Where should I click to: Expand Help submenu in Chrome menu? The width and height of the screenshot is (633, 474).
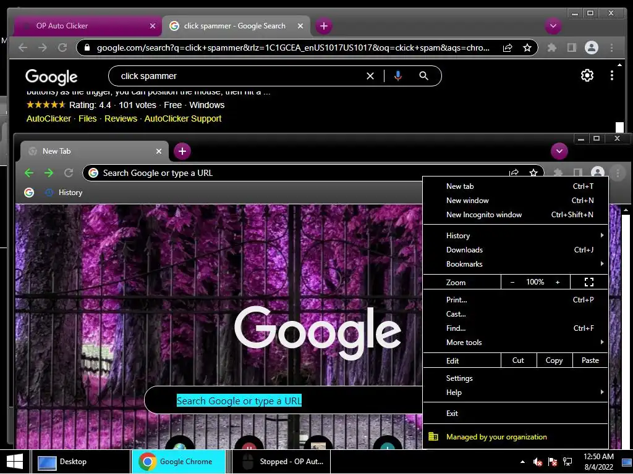point(516,392)
